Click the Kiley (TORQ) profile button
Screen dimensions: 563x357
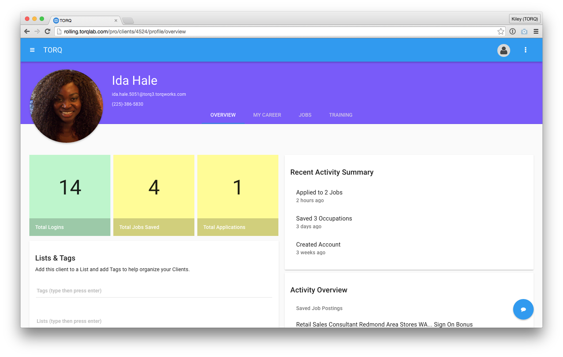click(x=524, y=19)
